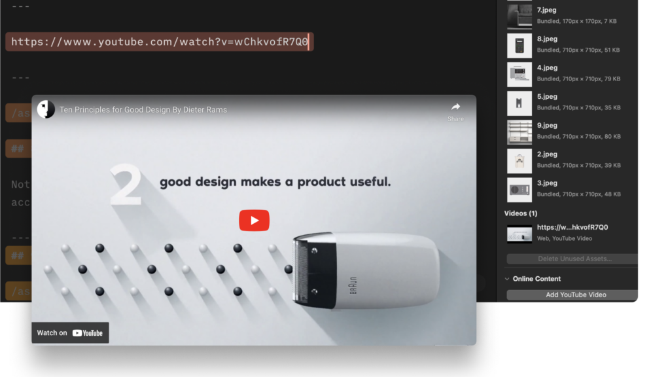Click Add YouTube Video button
The image size is (670, 377).
[x=572, y=295]
